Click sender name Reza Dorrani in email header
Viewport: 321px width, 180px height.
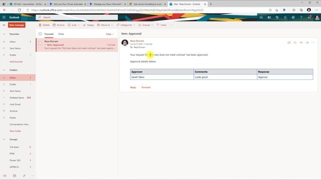tap(137, 41)
